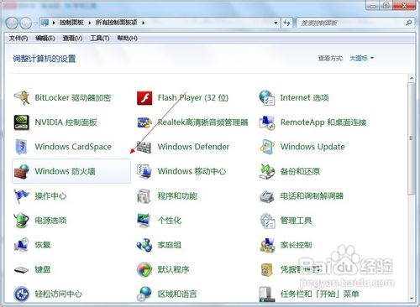The image size is (420, 307).
Task: Click the refresh button beside address bar
Action: [286, 23]
